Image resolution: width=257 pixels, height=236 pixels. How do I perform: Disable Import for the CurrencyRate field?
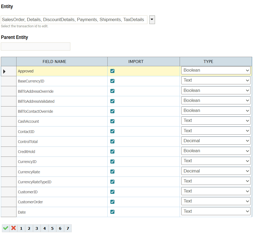[x=113, y=172]
